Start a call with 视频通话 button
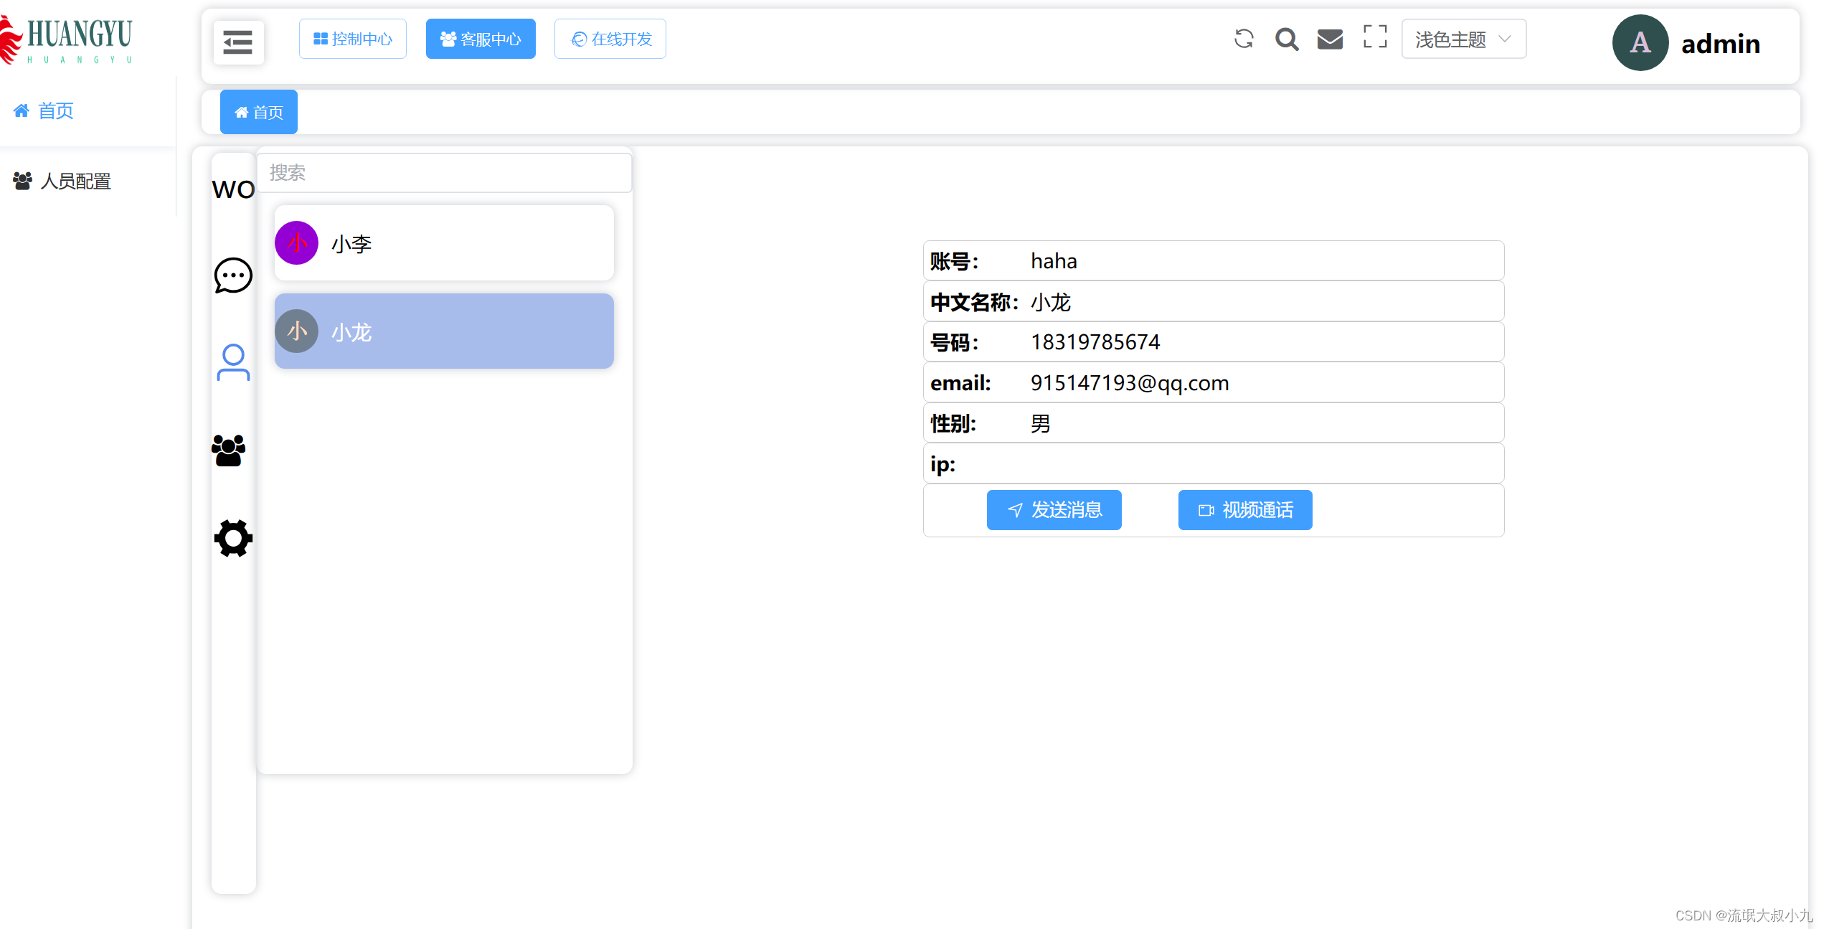Screen dimensions: 1824x929 pyautogui.click(x=1244, y=509)
